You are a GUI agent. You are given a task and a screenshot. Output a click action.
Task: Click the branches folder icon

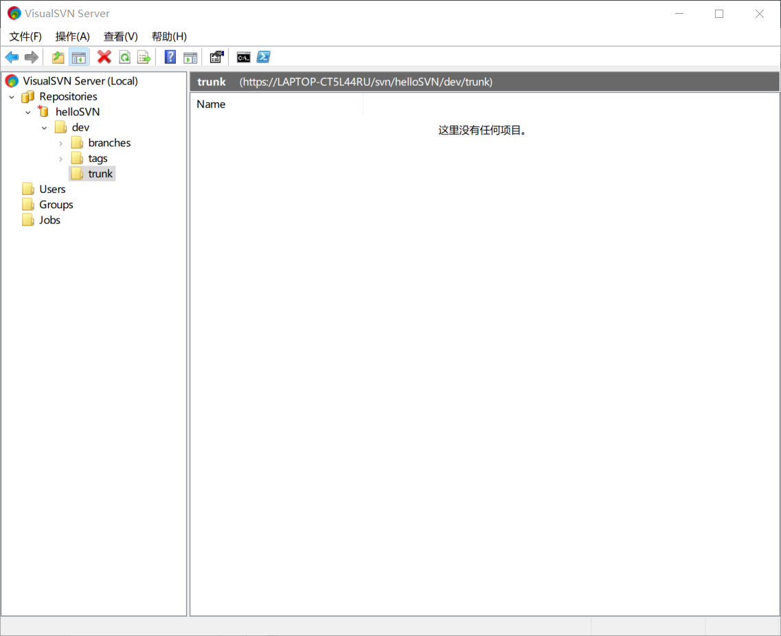(x=77, y=142)
